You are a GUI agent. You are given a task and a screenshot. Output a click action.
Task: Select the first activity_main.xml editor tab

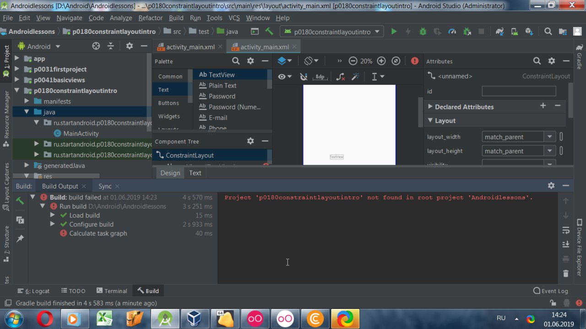pos(190,47)
